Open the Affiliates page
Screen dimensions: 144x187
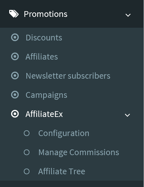(x=42, y=57)
